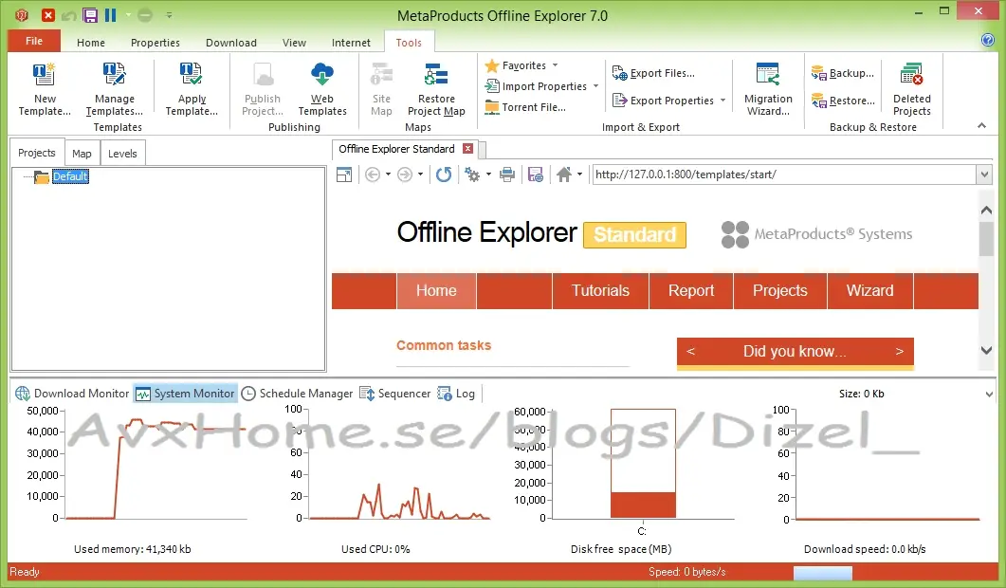Open the File menu

pos(34,41)
